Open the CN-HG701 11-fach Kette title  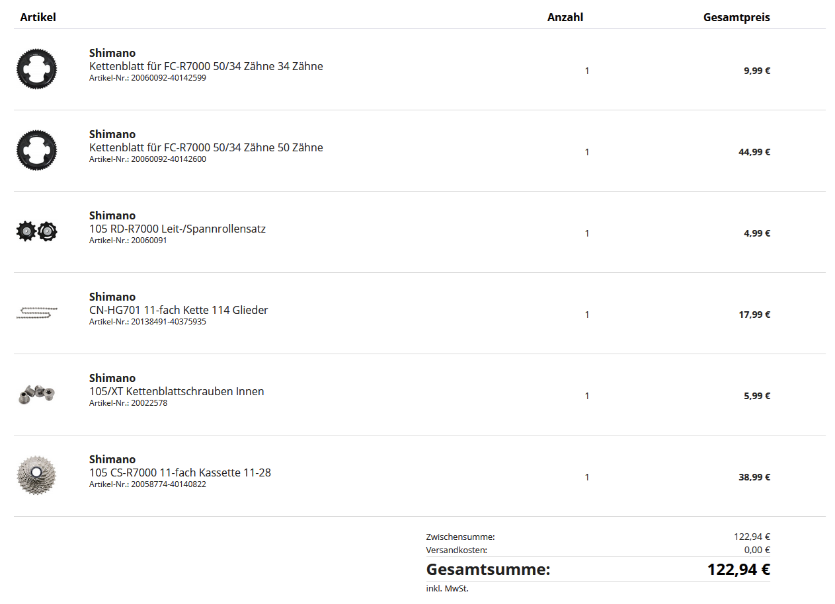(179, 310)
